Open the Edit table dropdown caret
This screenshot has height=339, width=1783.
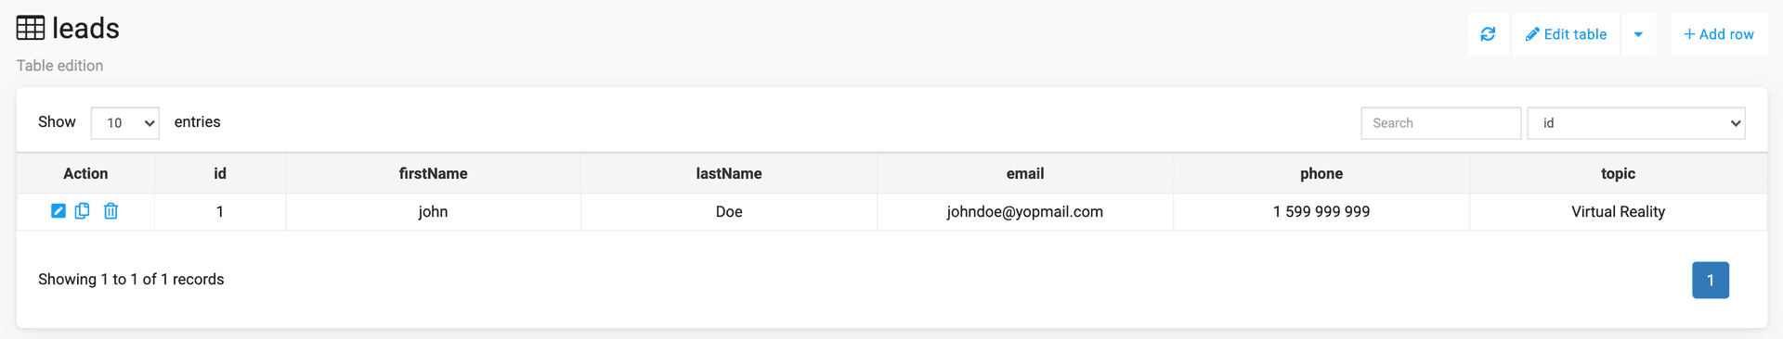1638,34
